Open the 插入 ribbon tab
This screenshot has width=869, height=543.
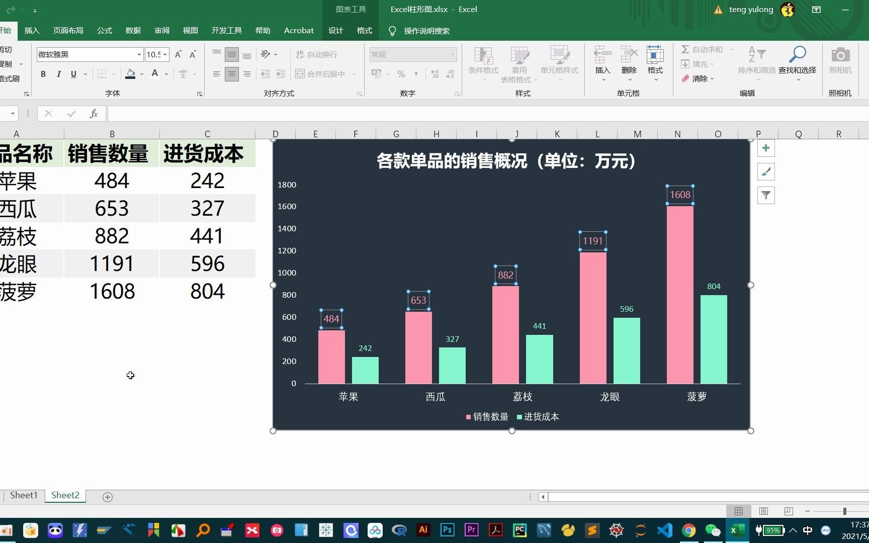pyautogui.click(x=32, y=31)
